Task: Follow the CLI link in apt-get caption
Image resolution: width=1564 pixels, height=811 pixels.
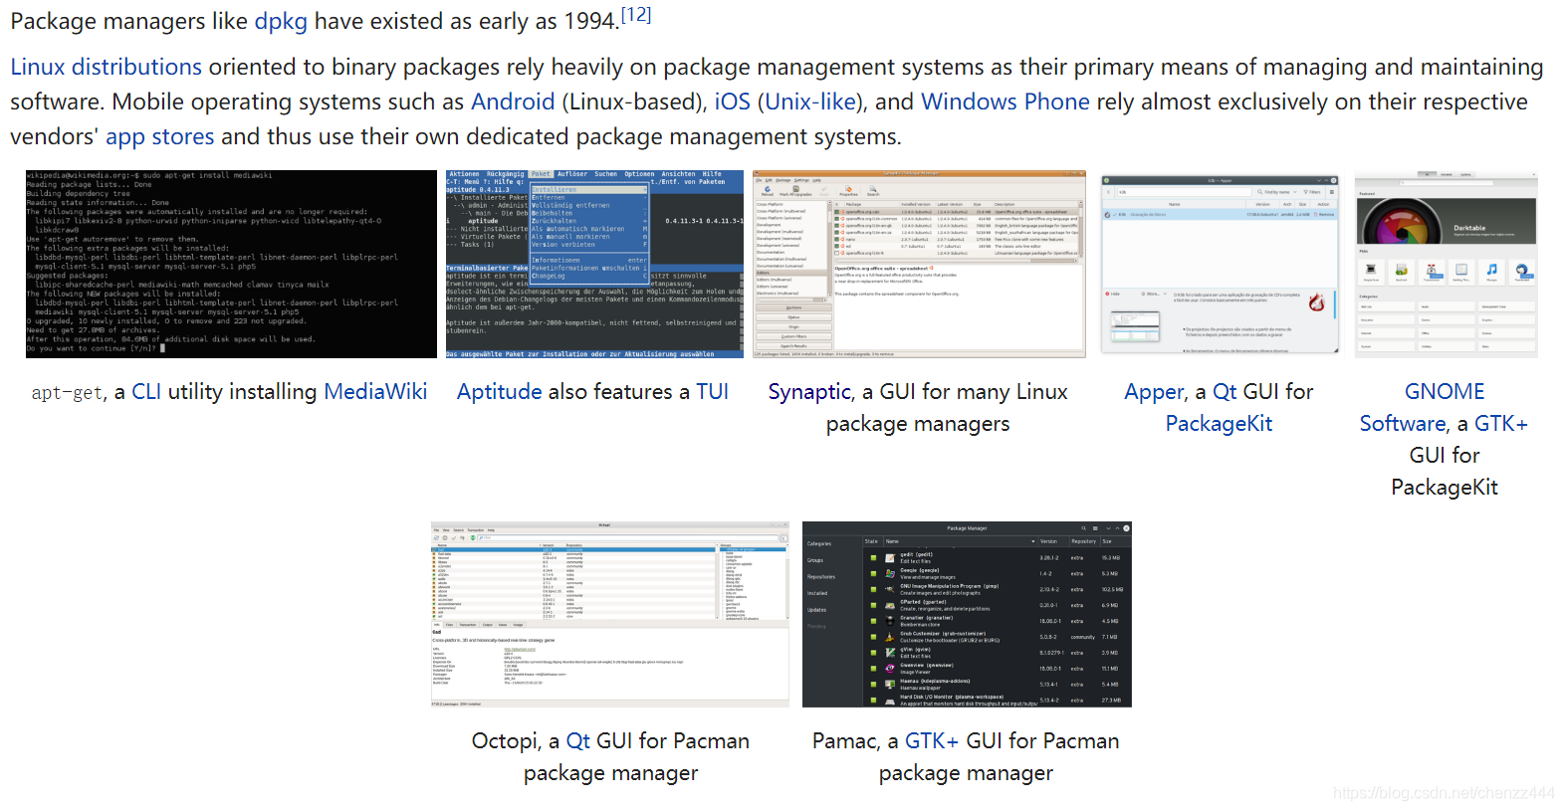Action: pyautogui.click(x=146, y=392)
